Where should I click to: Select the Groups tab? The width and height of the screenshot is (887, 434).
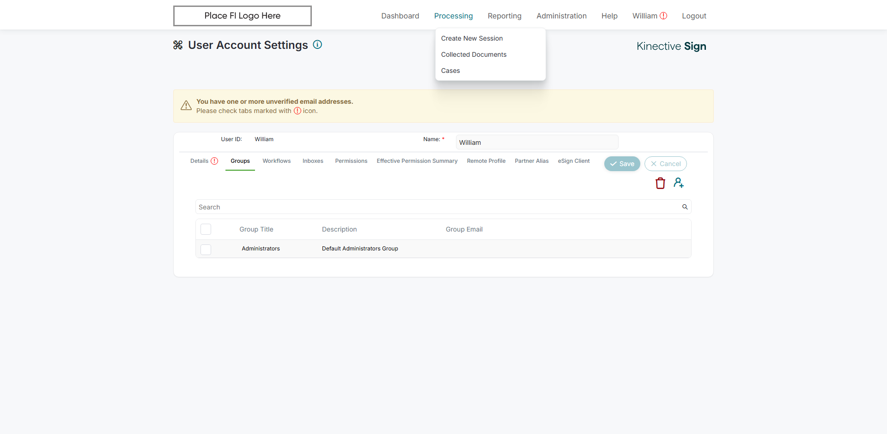[x=240, y=161]
